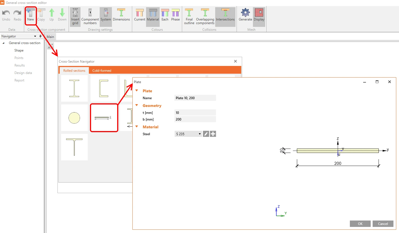This screenshot has height=233, width=399.
Task: Edit the plate Name field
Action: [x=195, y=98]
